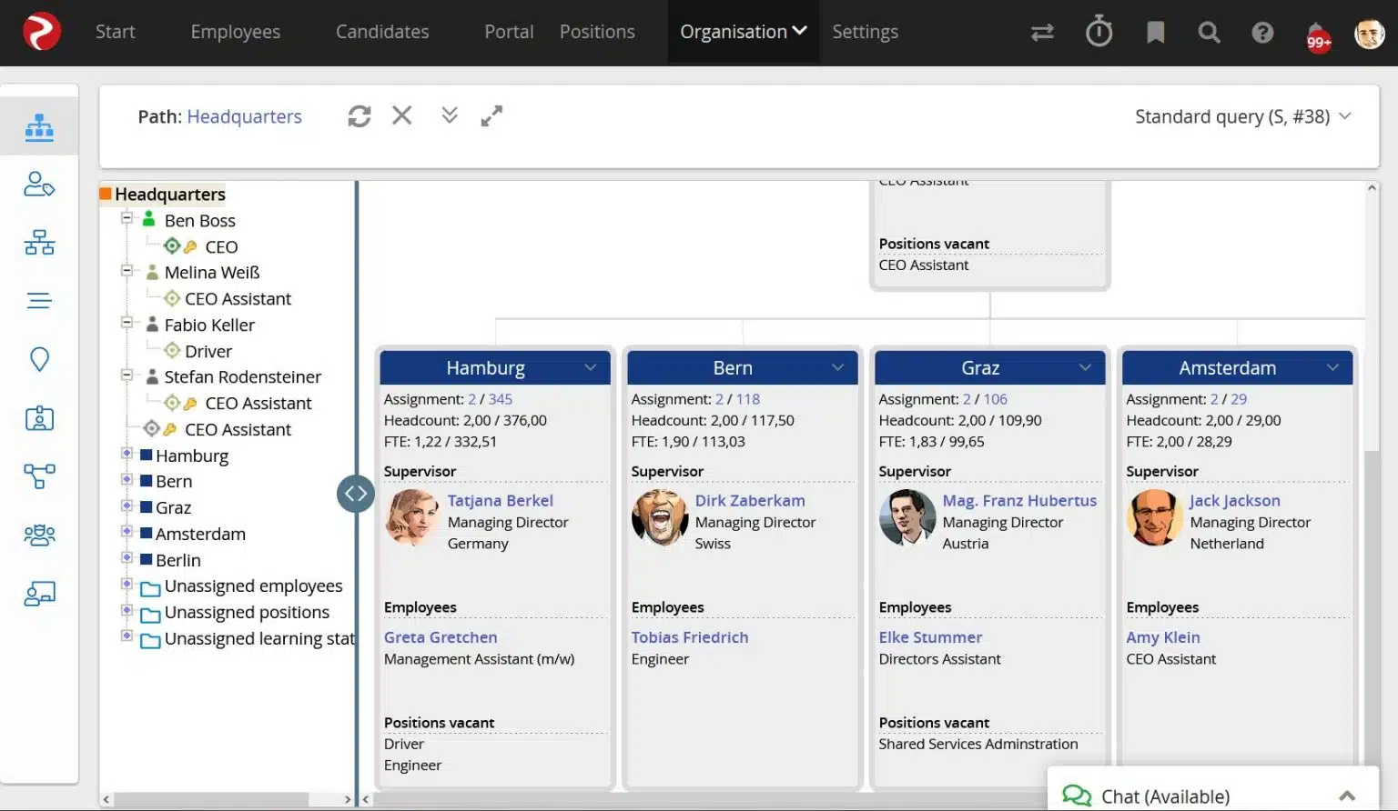Screen dimensions: 1398x811
Task: Open the Chat (Available) panel
Action: click(1165, 795)
